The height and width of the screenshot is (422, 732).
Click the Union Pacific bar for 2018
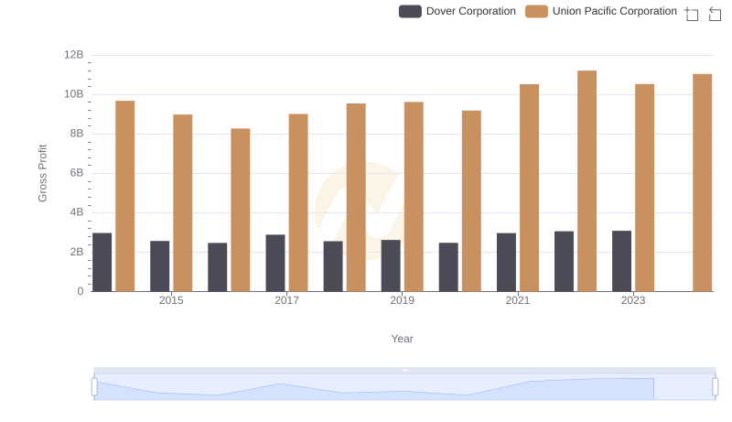(356, 198)
